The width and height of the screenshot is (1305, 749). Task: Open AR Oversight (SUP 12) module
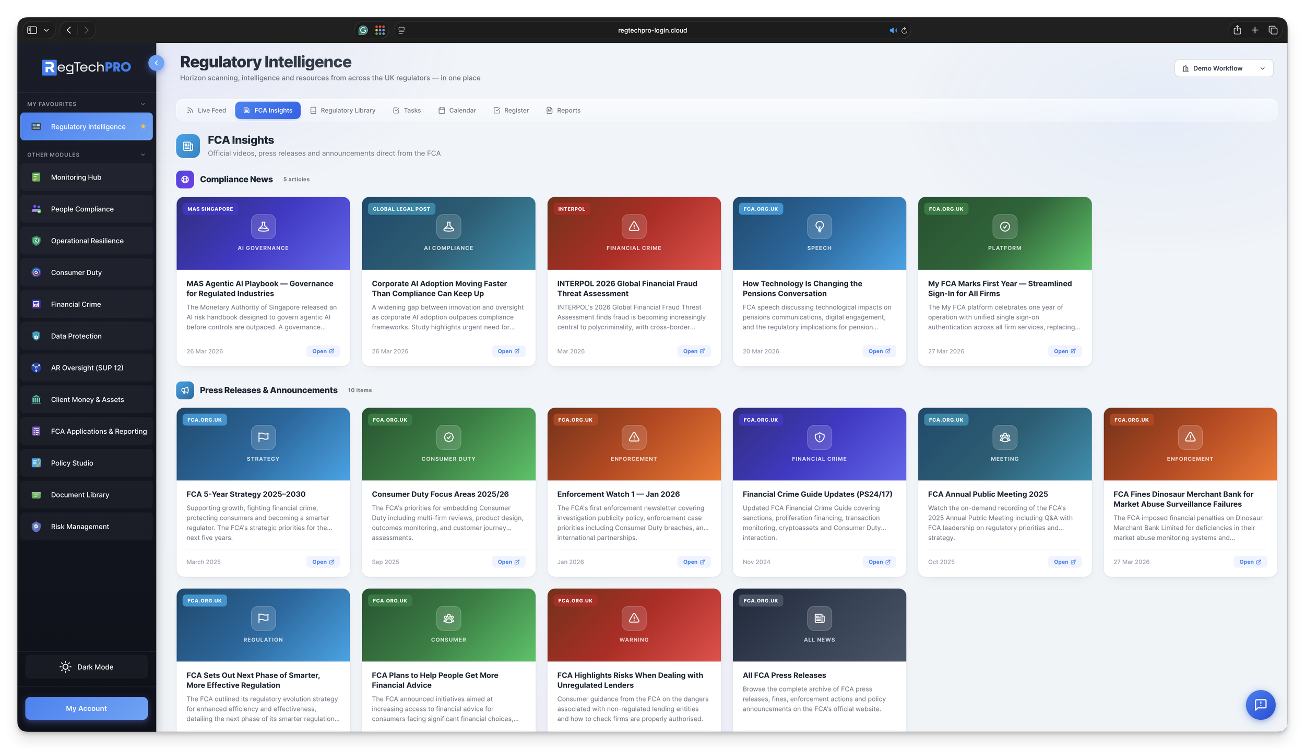pos(86,368)
